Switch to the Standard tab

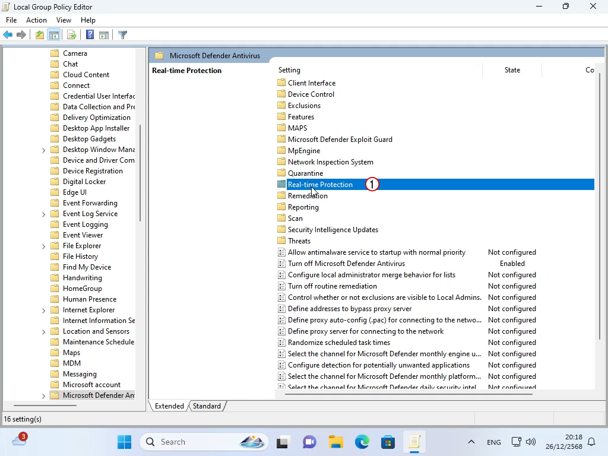tap(207, 406)
